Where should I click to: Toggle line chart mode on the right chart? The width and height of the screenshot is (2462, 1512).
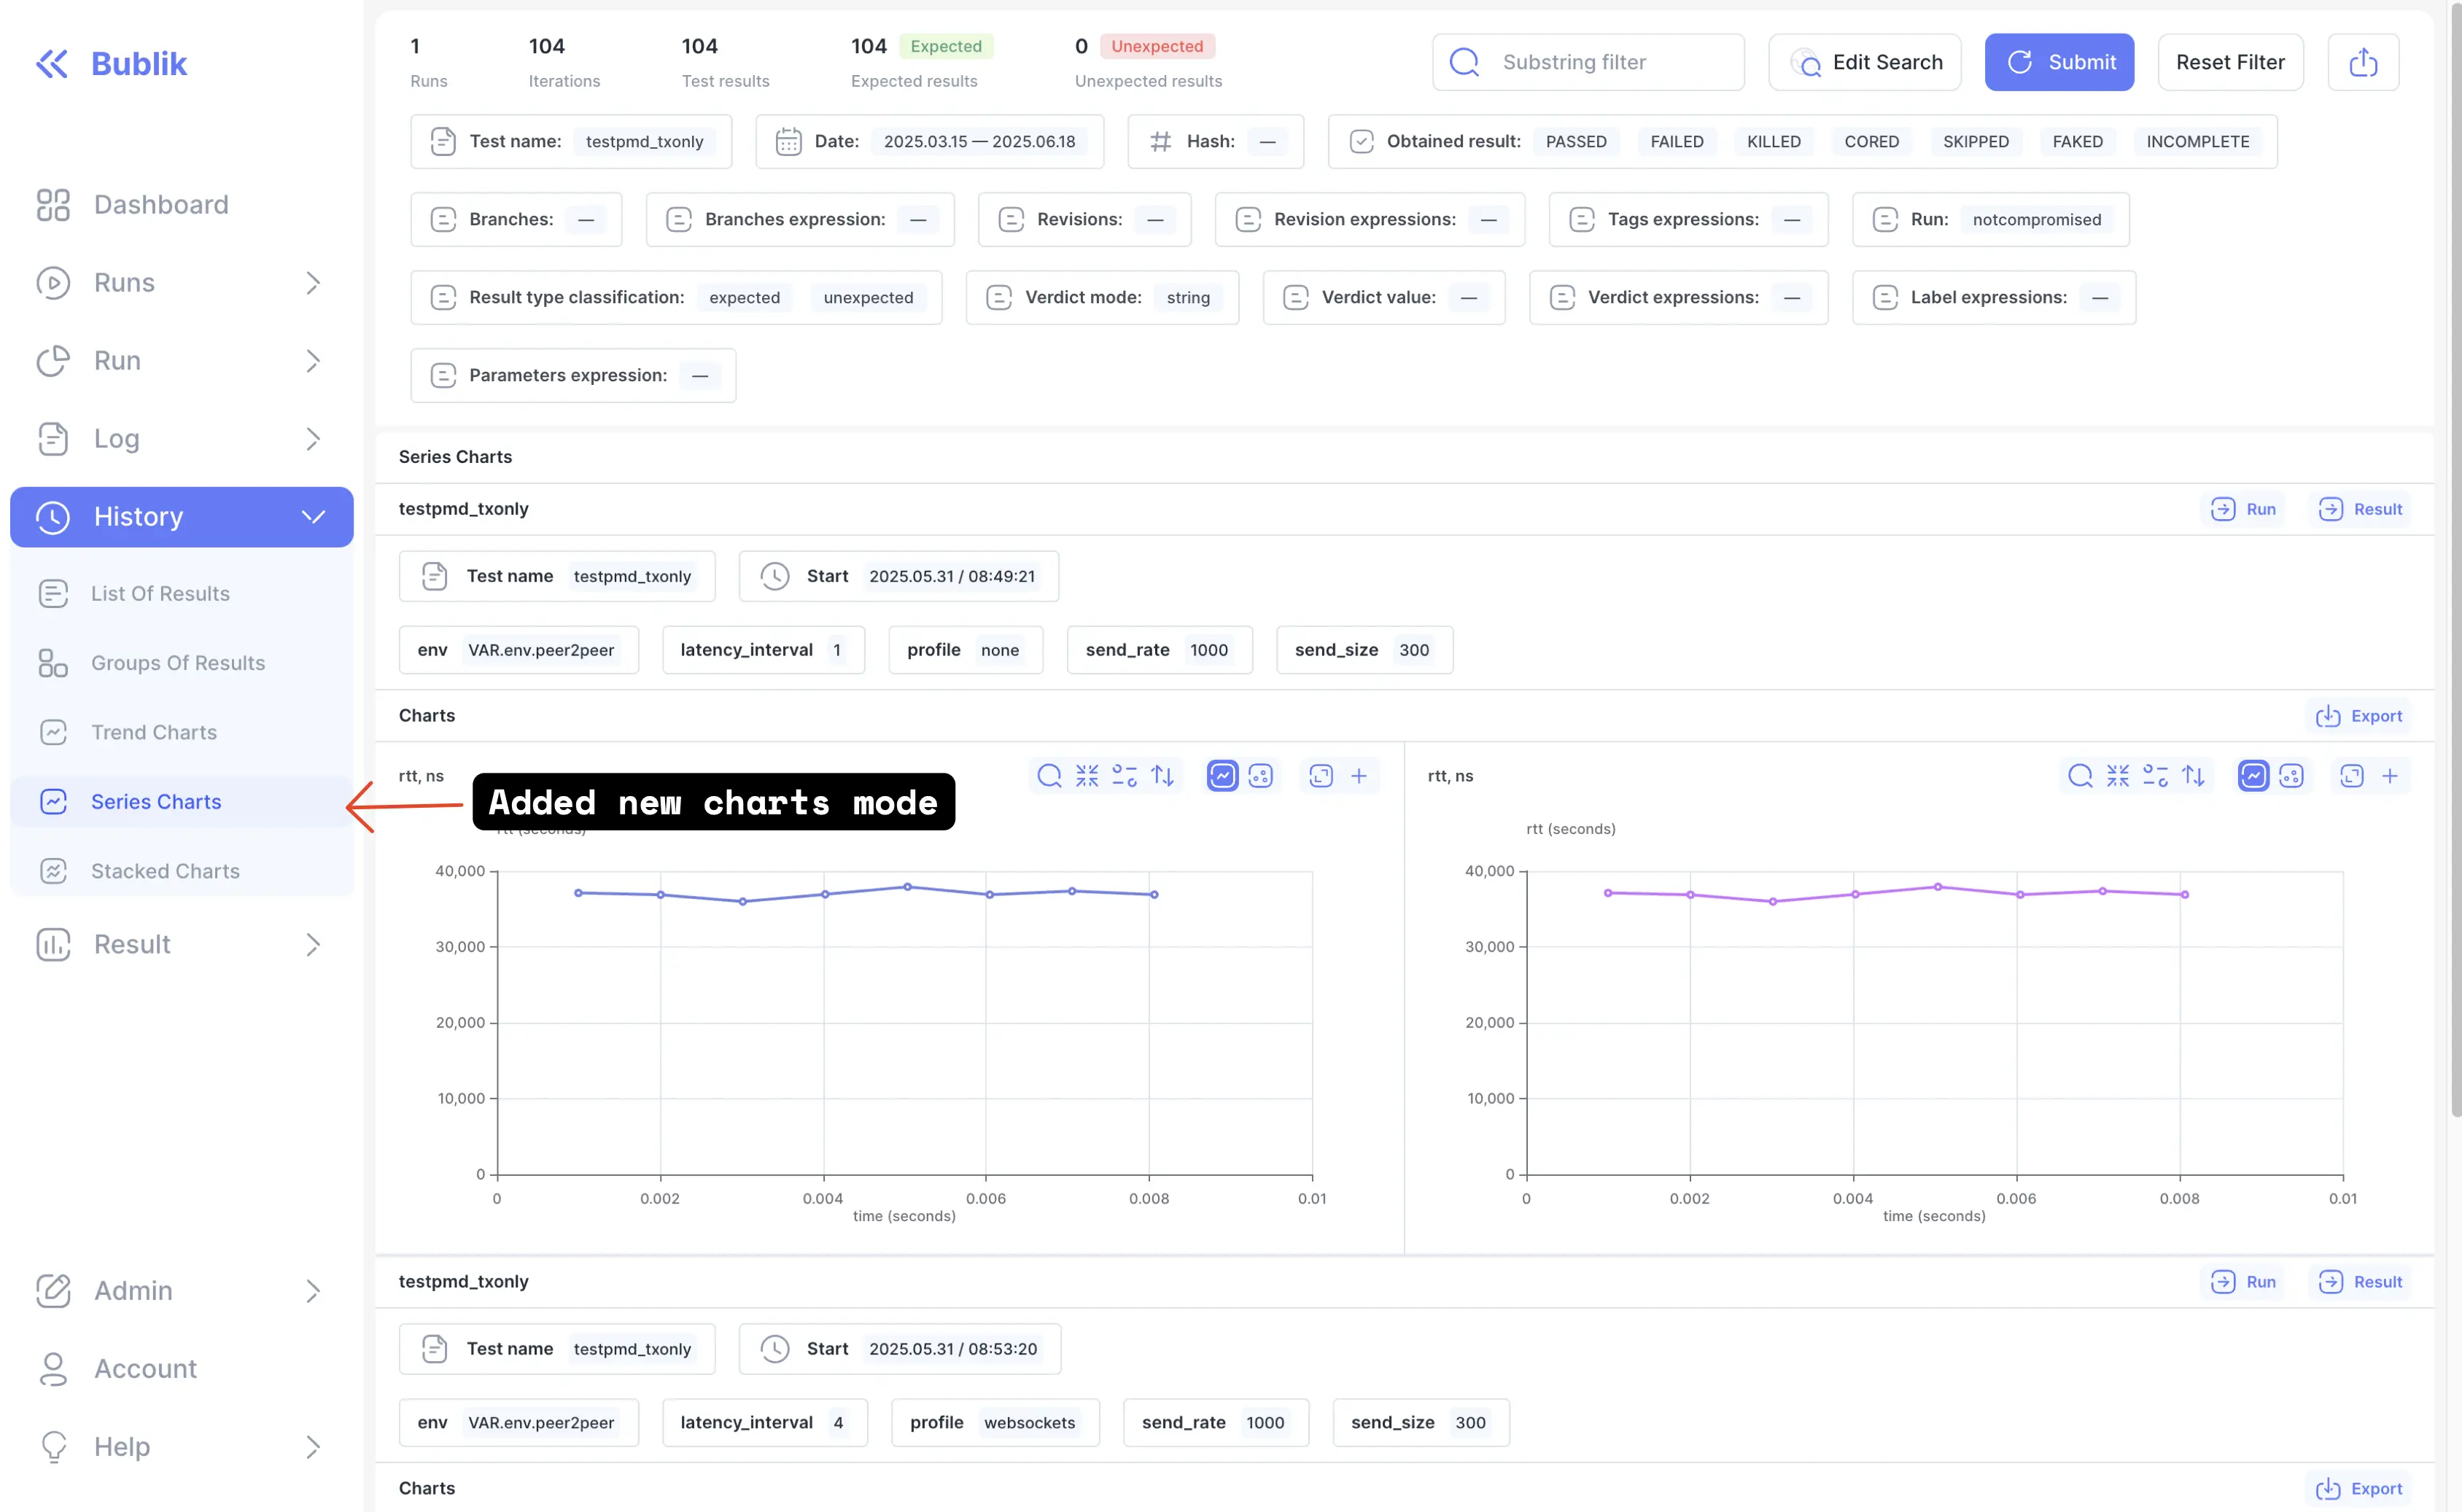tap(2253, 775)
